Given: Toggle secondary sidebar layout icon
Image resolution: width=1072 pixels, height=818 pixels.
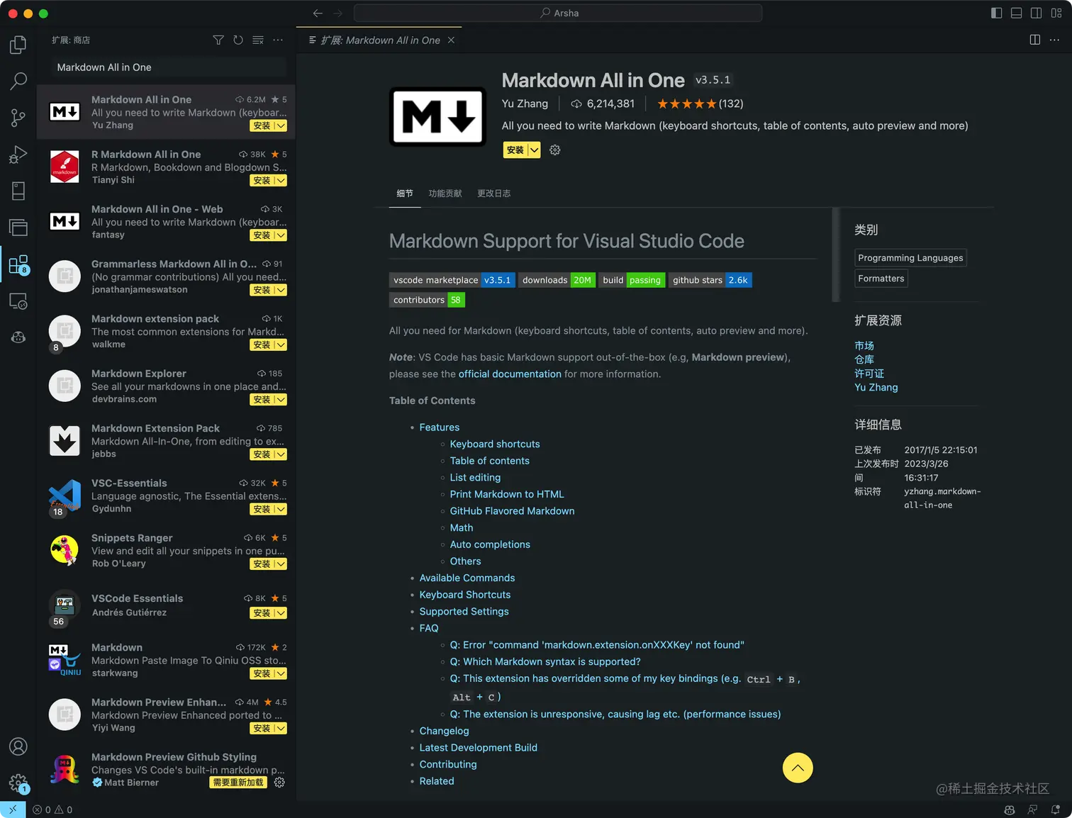Looking at the screenshot, I should point(1036,13).
